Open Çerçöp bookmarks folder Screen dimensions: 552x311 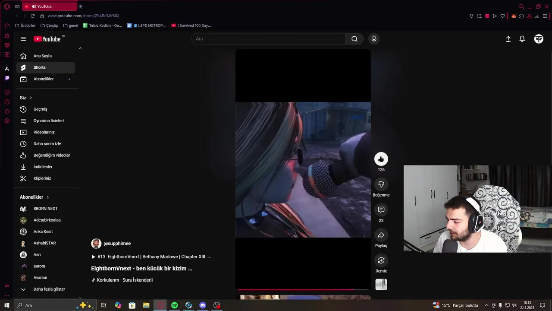49,25
